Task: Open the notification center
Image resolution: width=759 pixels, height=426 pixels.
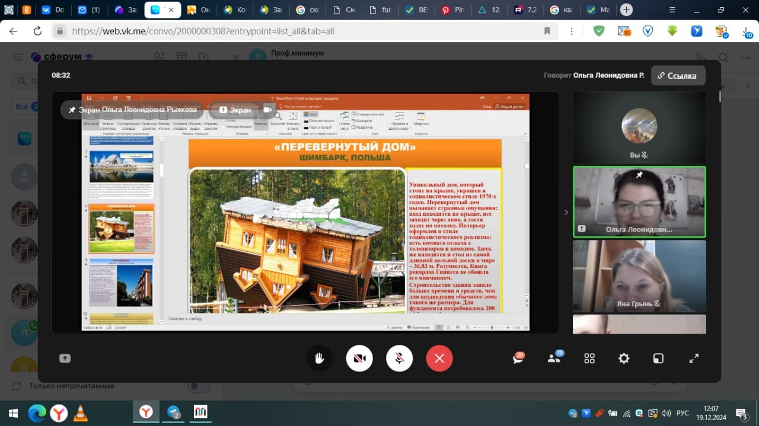Action: (x=742, y=413)
